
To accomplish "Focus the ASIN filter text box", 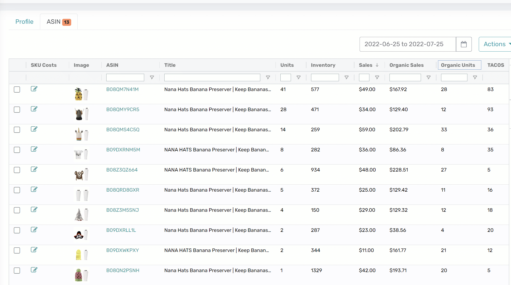I will click(x=125, y=77).
